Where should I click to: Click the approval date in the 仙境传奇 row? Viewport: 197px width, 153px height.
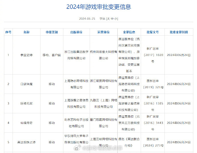point(179,123)
